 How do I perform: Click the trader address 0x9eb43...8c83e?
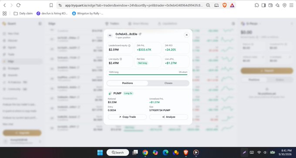pos(126,34)
